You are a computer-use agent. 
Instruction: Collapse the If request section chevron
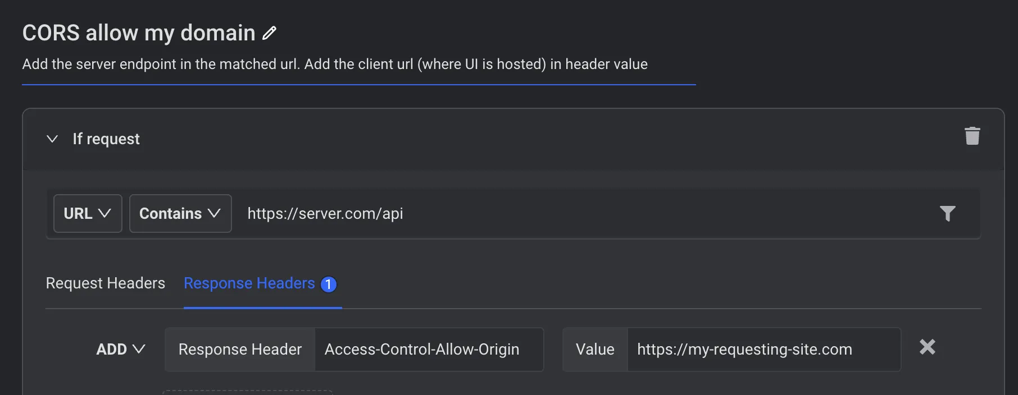52,139
